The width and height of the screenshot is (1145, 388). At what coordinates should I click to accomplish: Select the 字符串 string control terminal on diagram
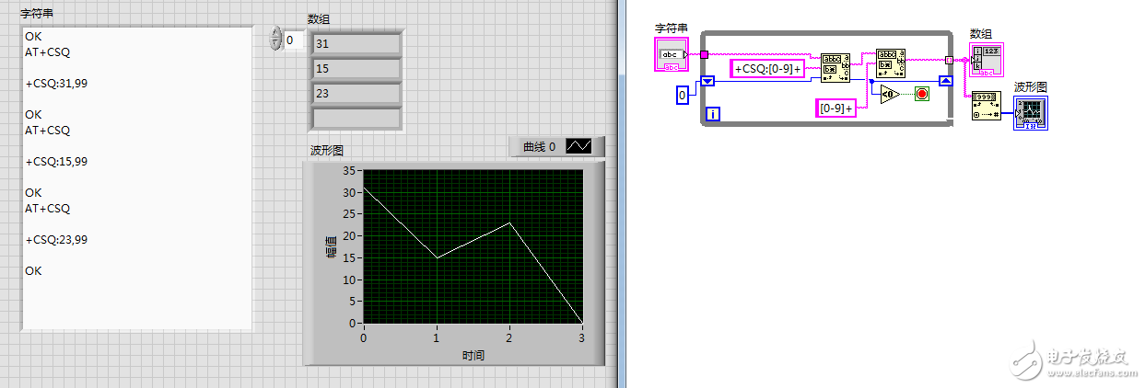pyautogui.click(x=670, y=54)
